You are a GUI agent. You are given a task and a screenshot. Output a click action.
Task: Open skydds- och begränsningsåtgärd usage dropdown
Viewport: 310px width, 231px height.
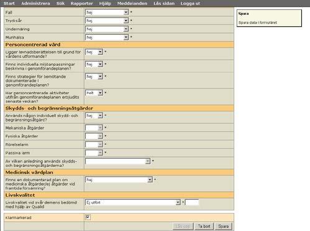tap(94, 116)
